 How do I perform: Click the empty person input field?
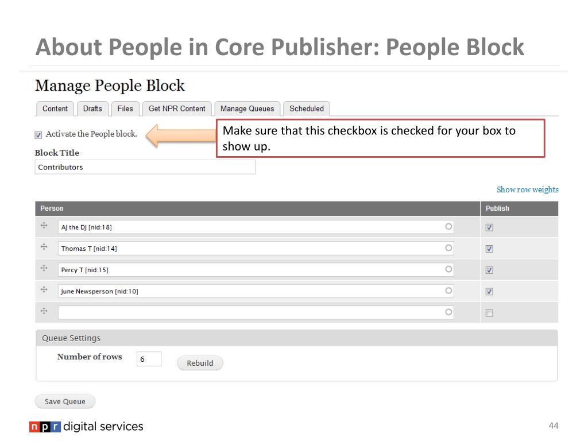coord(256,312)
